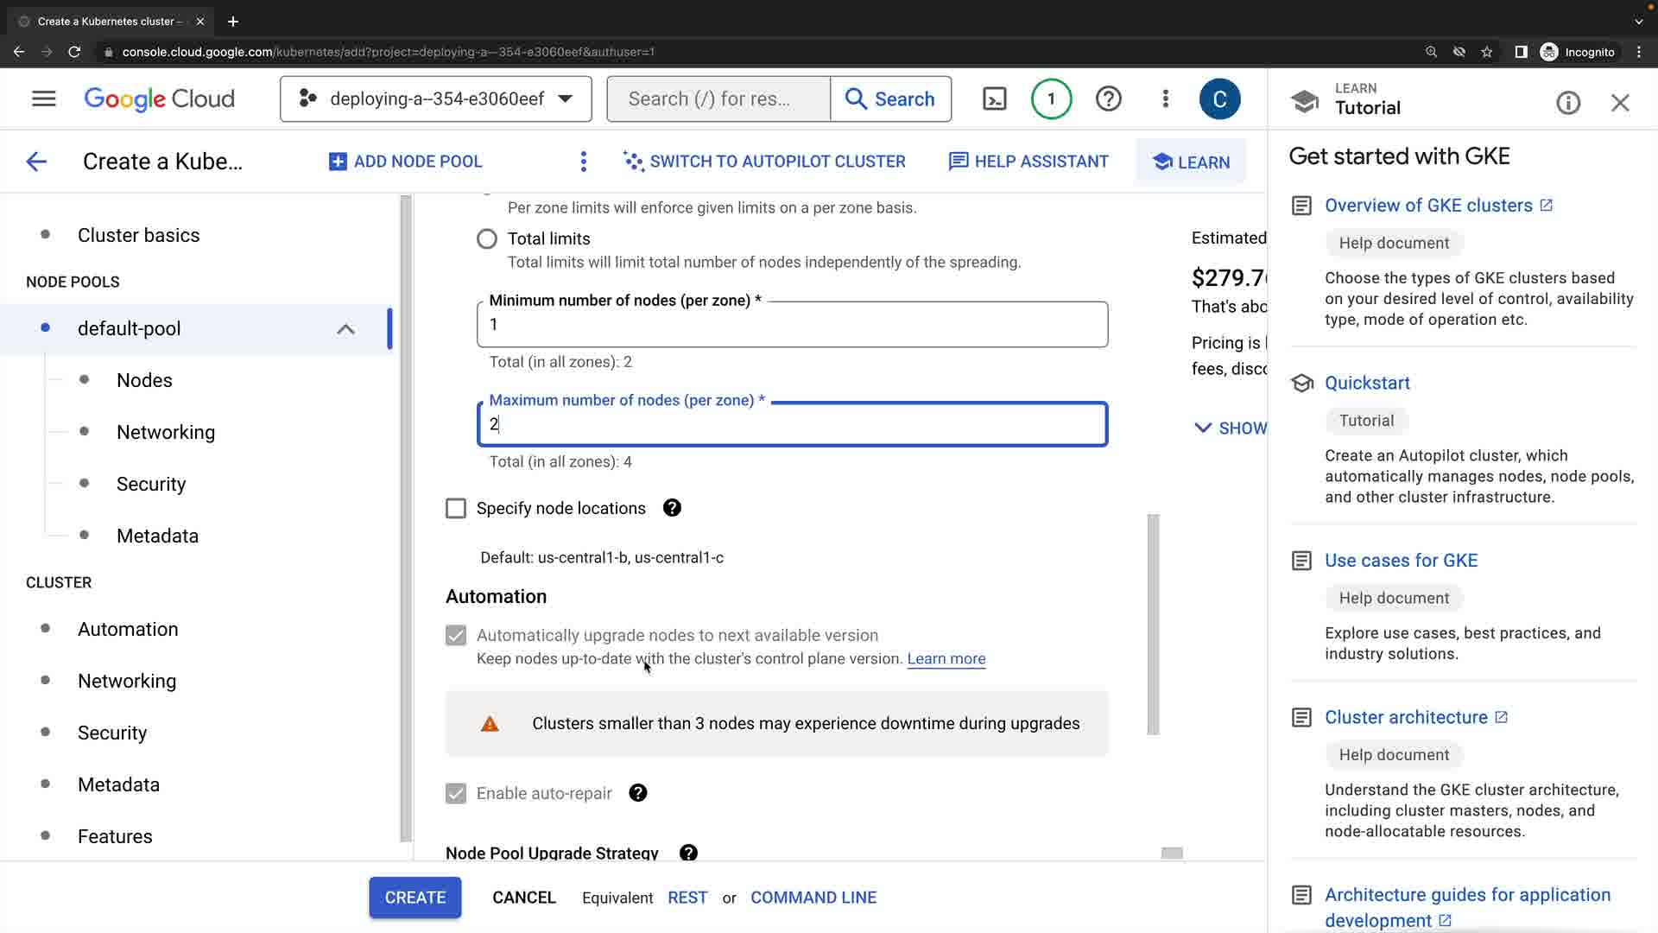
Task: Open Cloud Shell terminal icon
Action: (995, 99)
